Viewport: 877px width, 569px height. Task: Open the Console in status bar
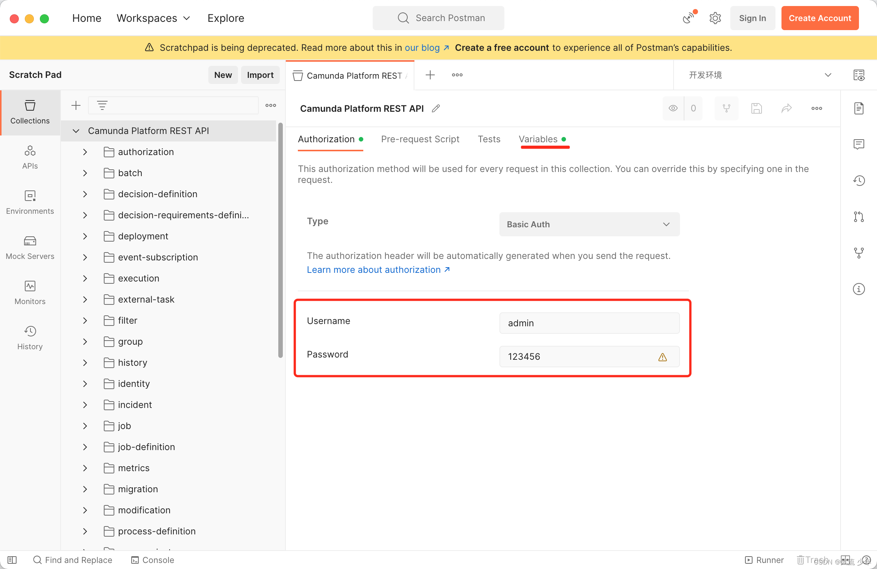point(153,560)
